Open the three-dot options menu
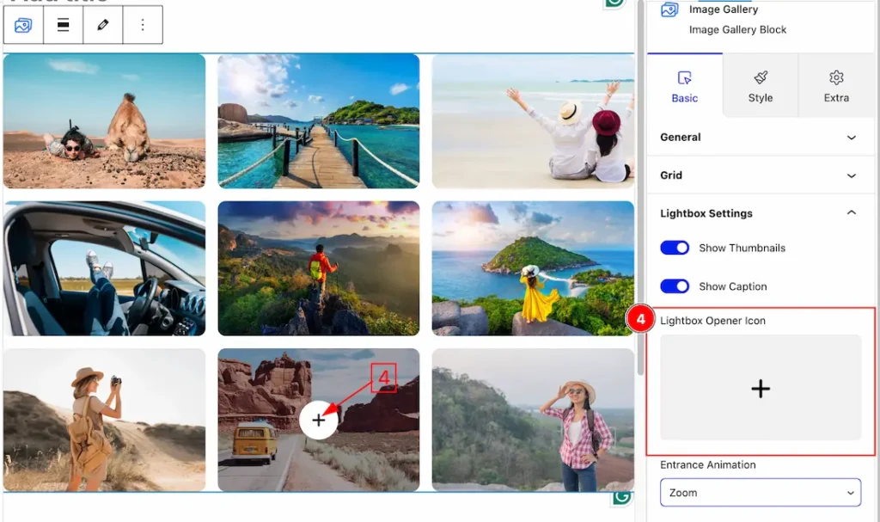This screenshot has height=522, width=880. pyautogui.click(x=143, y=25)
